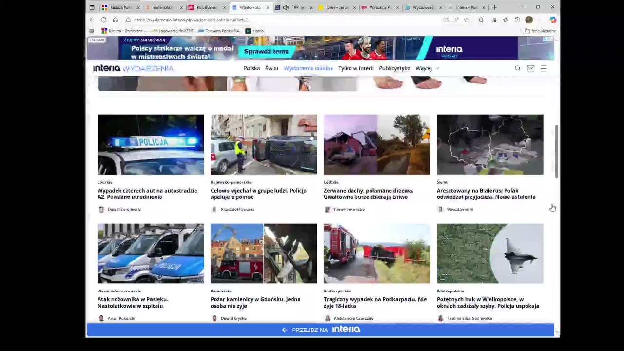The height and width of the screenshot is (351, 624).
Task: Go to the browser home page icon
Action: pyautogui.click(x=115, y=20)
